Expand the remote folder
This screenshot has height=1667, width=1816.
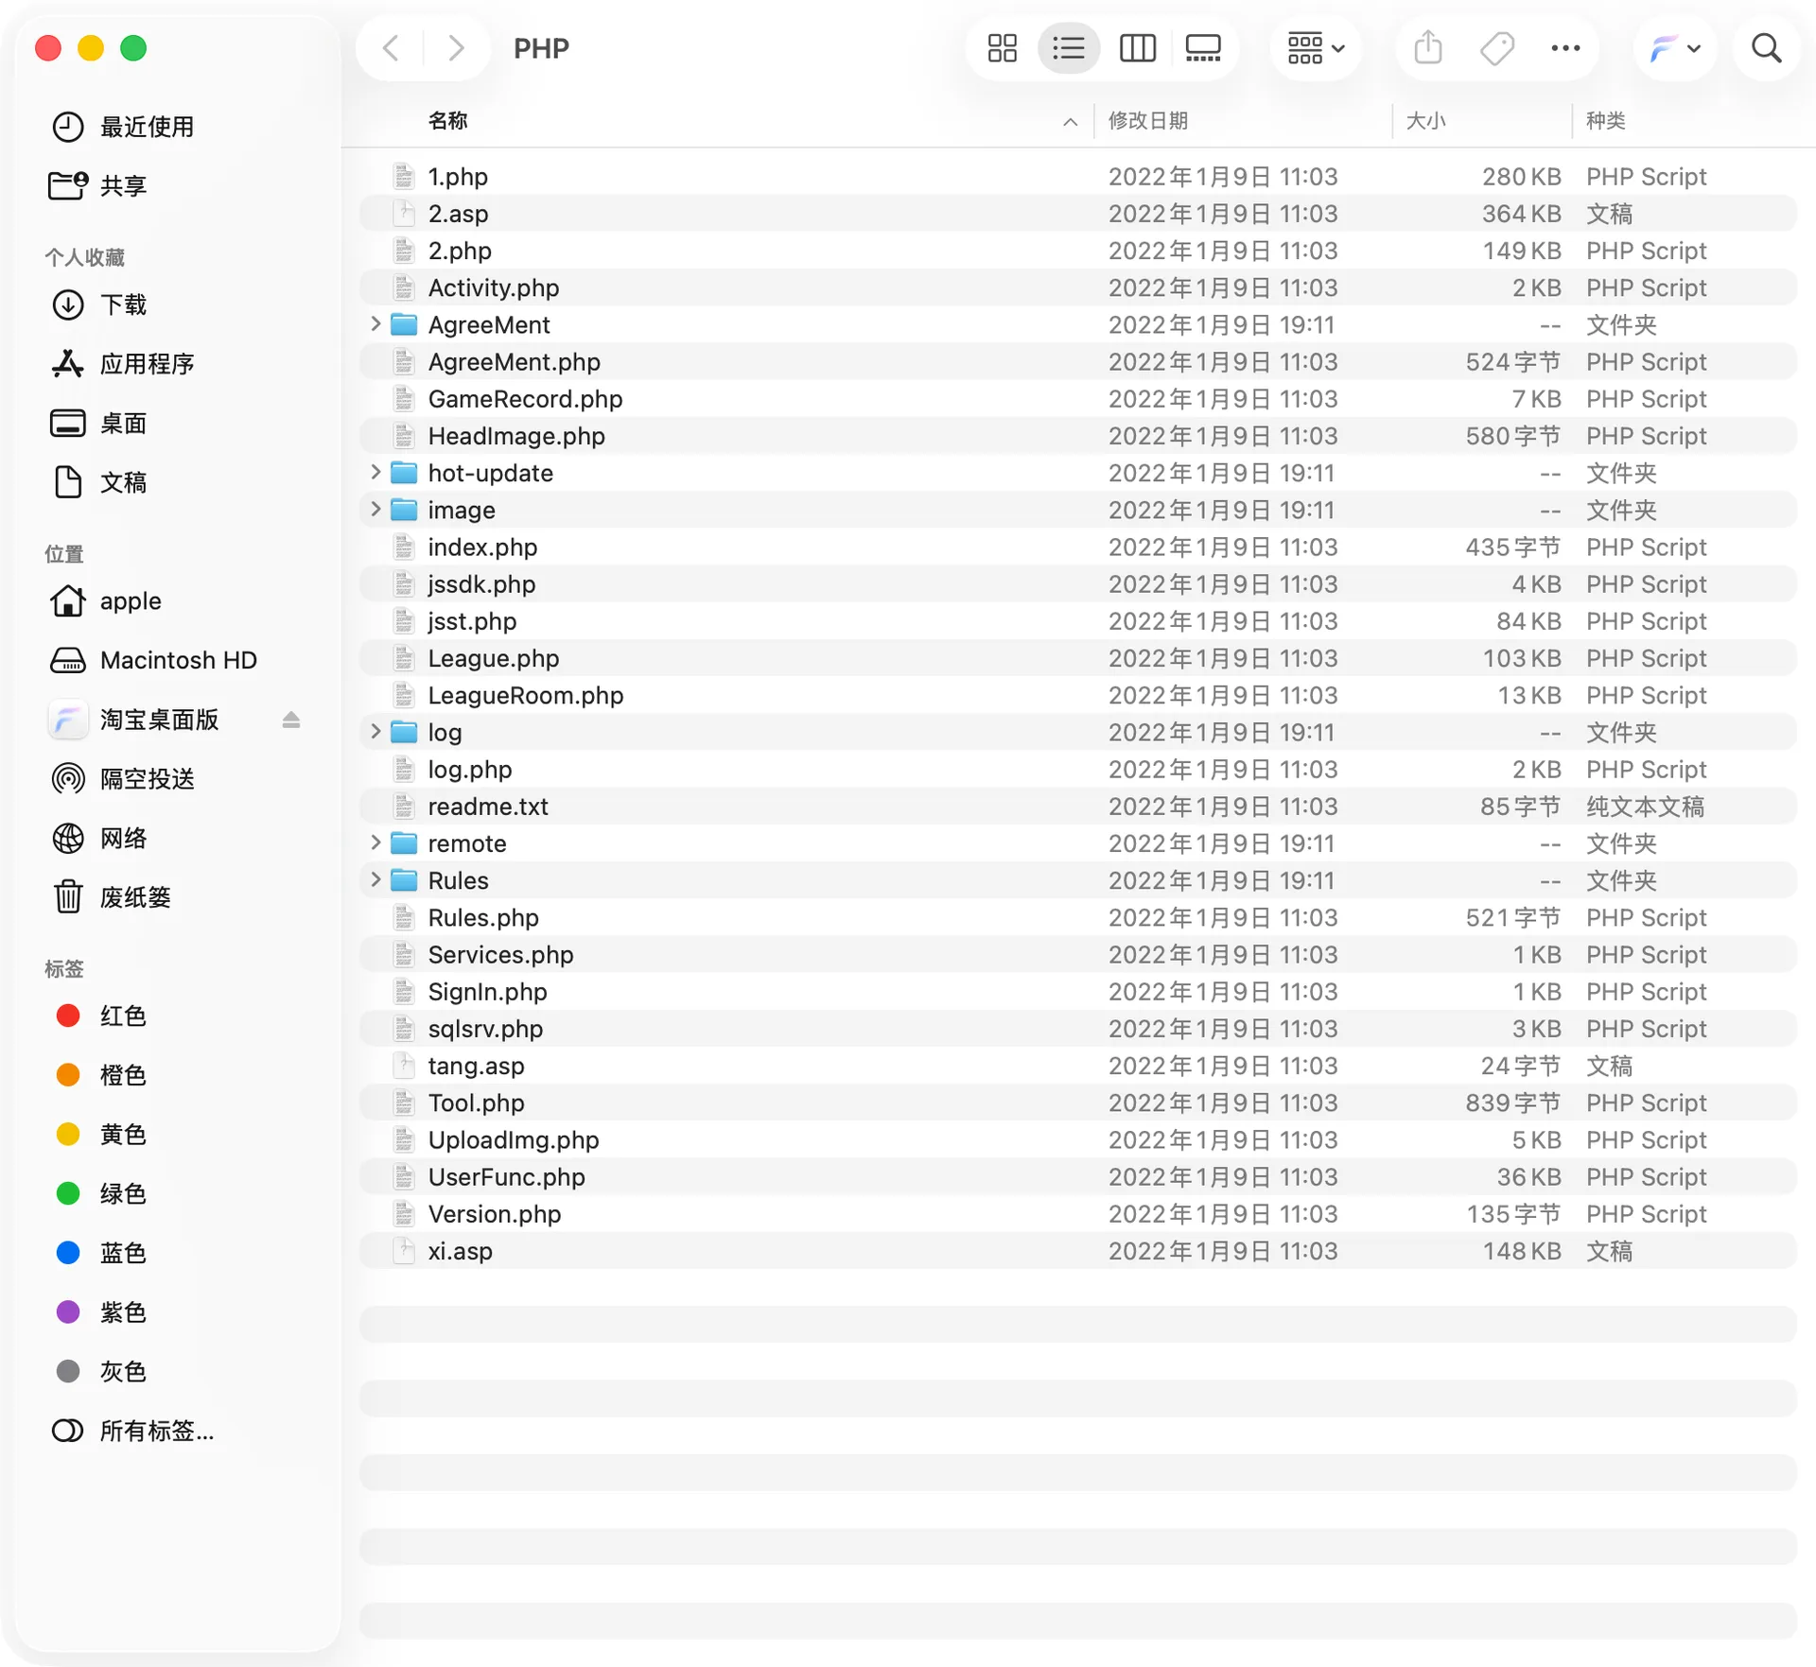(375, 842)
